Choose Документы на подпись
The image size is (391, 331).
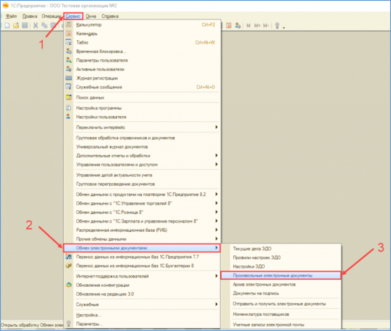point(256,293)
